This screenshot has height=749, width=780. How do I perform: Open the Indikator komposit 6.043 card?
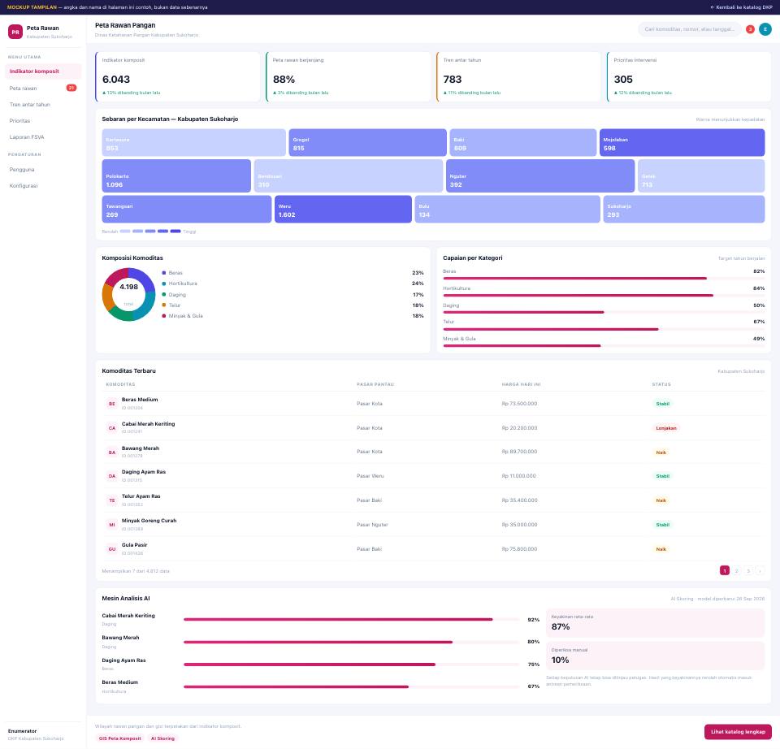[178, 76]
